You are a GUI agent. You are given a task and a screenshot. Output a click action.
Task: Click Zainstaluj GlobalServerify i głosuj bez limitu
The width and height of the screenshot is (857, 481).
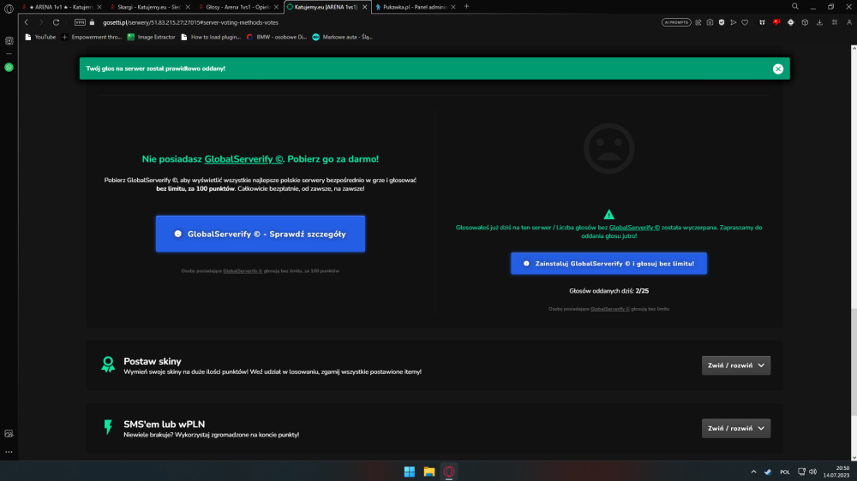(608, 263)
